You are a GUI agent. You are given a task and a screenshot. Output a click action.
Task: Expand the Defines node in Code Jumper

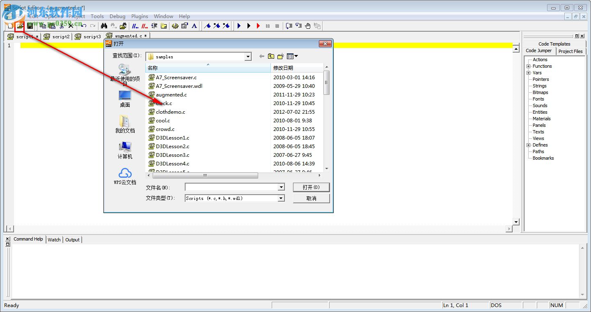pos(529,145)
